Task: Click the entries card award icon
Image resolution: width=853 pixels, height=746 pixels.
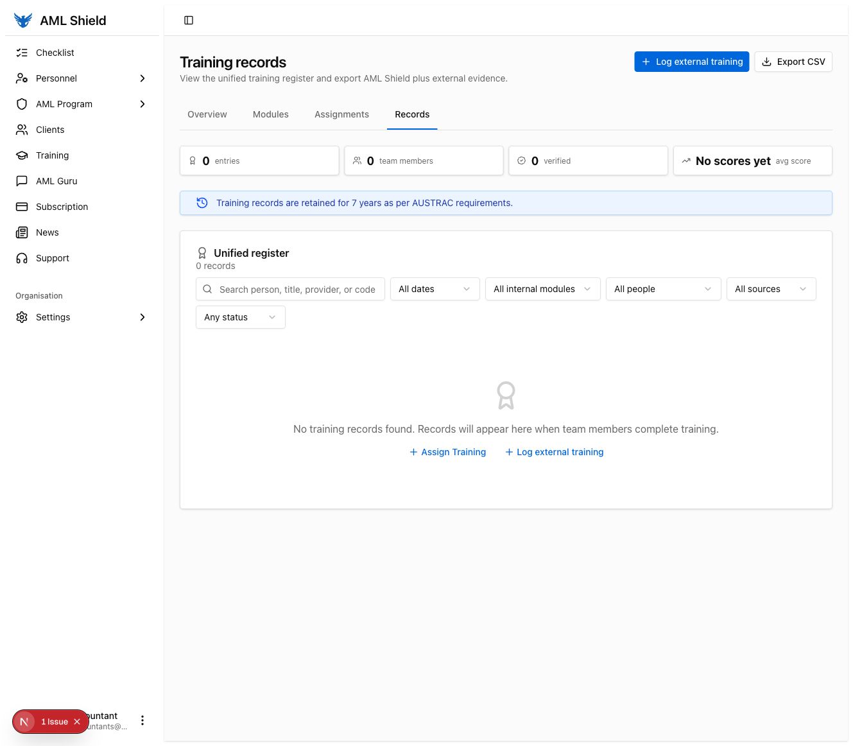Action: (193, 160)
